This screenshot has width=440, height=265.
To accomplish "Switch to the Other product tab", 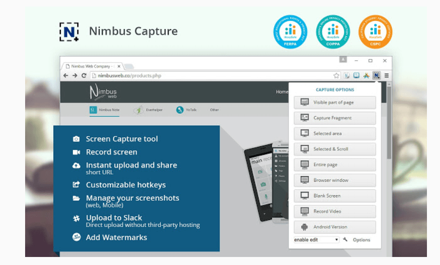I will tap(214, 110).
